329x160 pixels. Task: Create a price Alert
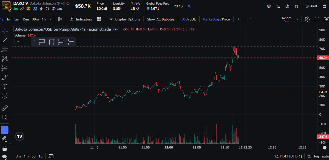[x=311, y=6]
